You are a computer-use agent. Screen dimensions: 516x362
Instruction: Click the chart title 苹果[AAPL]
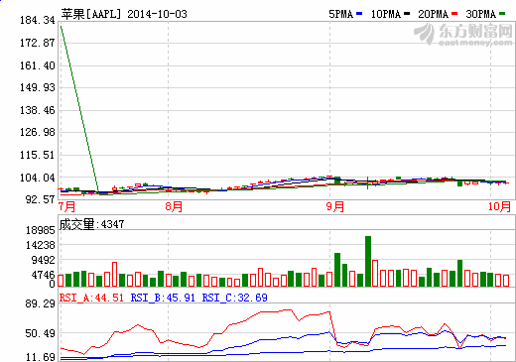pos(91,14)
